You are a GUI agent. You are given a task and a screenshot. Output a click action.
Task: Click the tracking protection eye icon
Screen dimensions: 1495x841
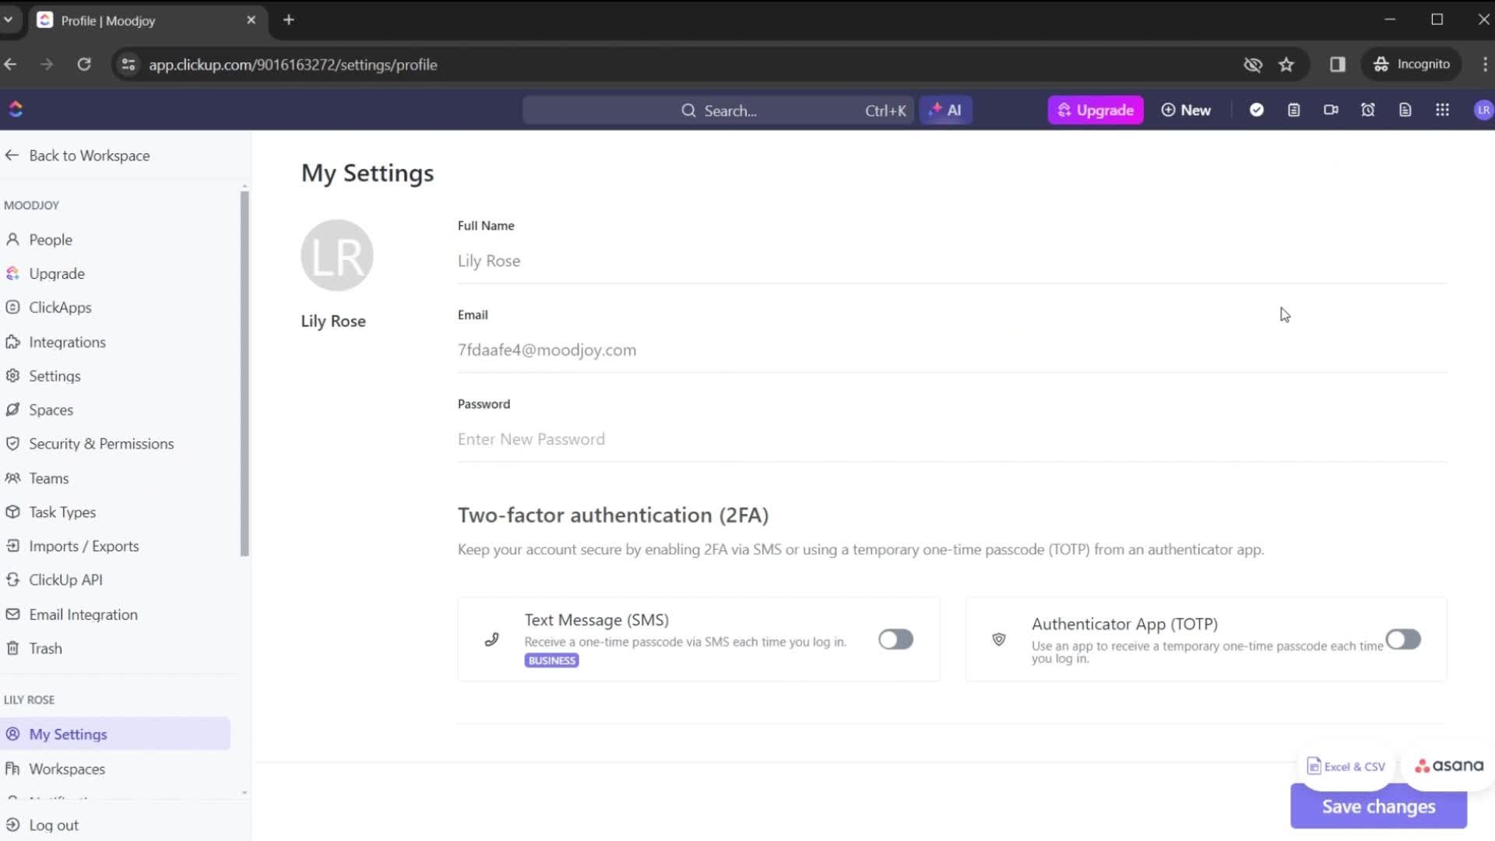pos(1253,65)
